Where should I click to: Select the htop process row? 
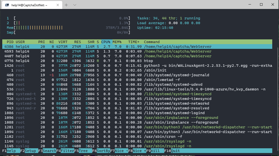point(100,61)
